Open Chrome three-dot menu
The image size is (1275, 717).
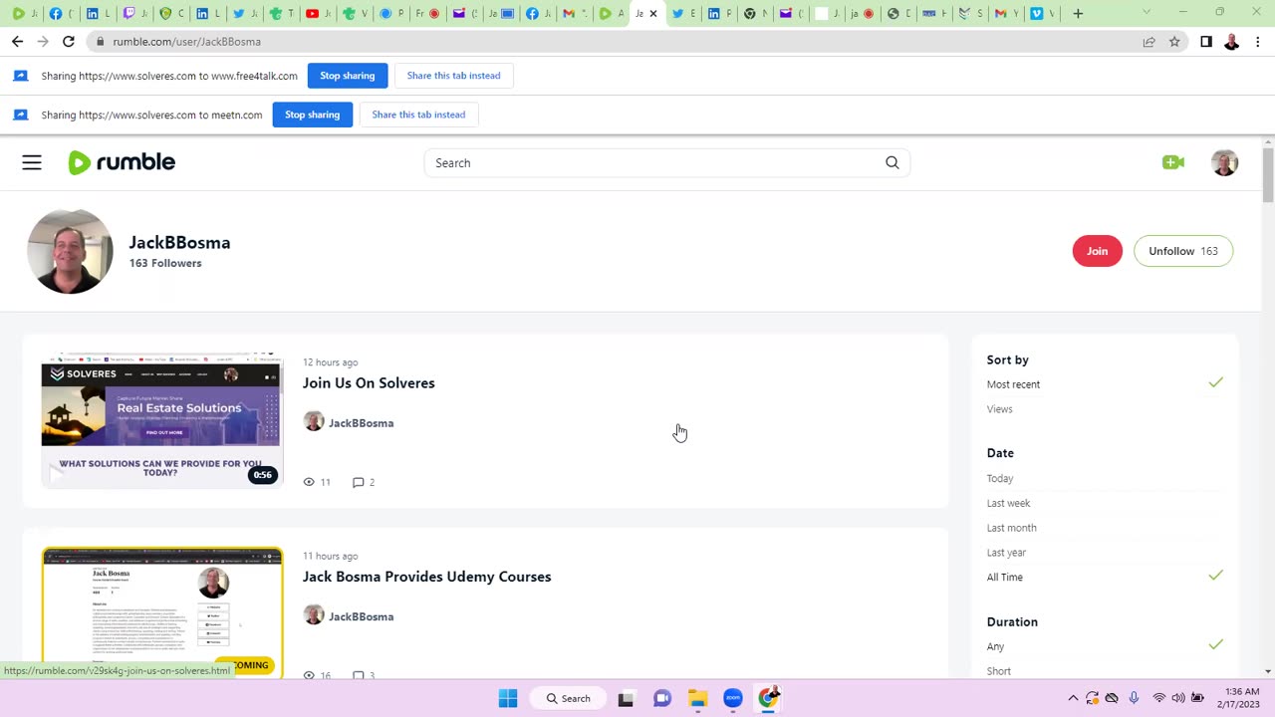point(1258,42)
